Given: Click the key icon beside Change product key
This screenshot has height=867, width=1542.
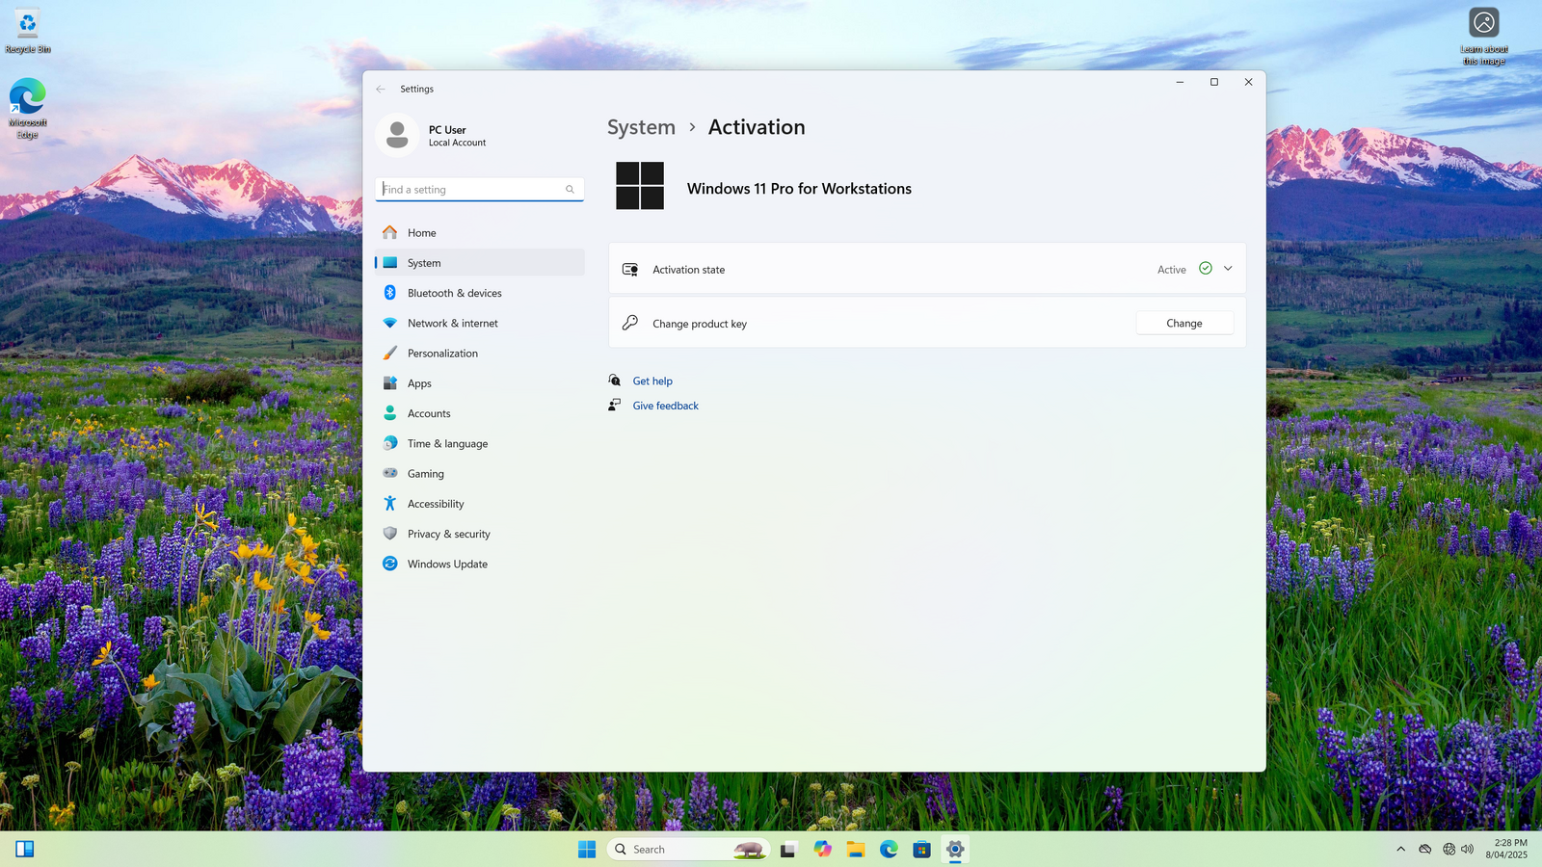Looking at the screenshot, I should click(630, 323).
